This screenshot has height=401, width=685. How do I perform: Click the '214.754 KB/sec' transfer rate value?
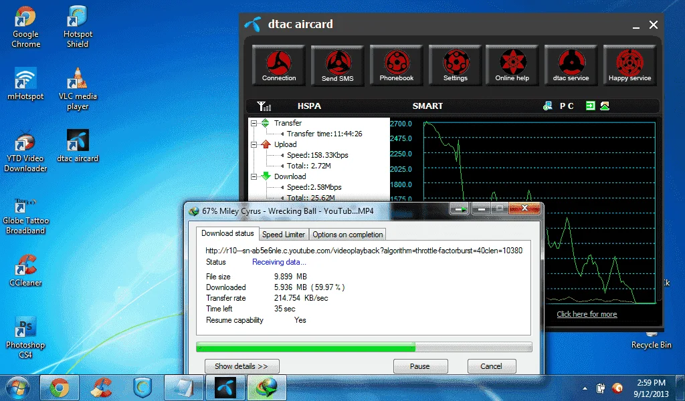click(301, 298)
